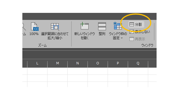This screenshot has width=189, height=105.
Task: Expand the ウィンドウ枠の固定 dropdown arrow
Action: [x=122, y=38]
